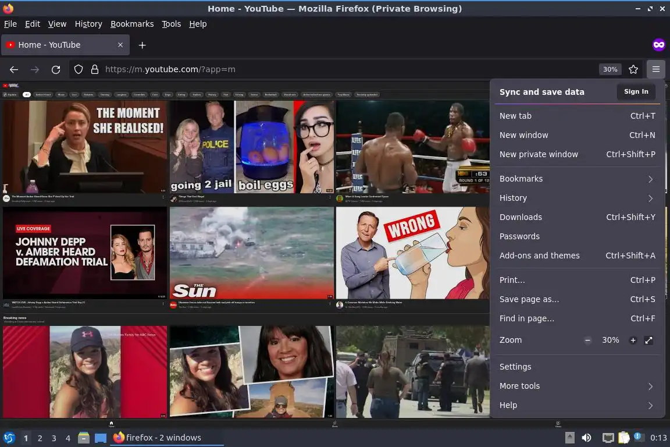Open the Bookmarks menu in the menu bar
The image size is (670, 447).
pos(132,24)
